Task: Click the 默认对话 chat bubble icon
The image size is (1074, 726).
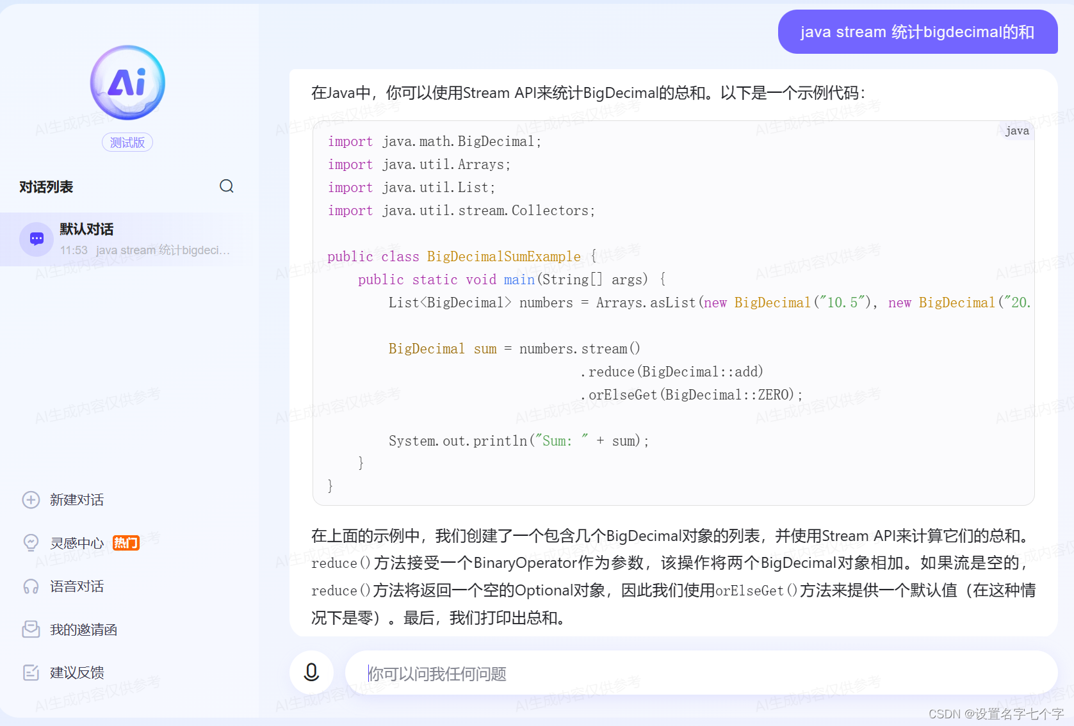Action: 37,239
